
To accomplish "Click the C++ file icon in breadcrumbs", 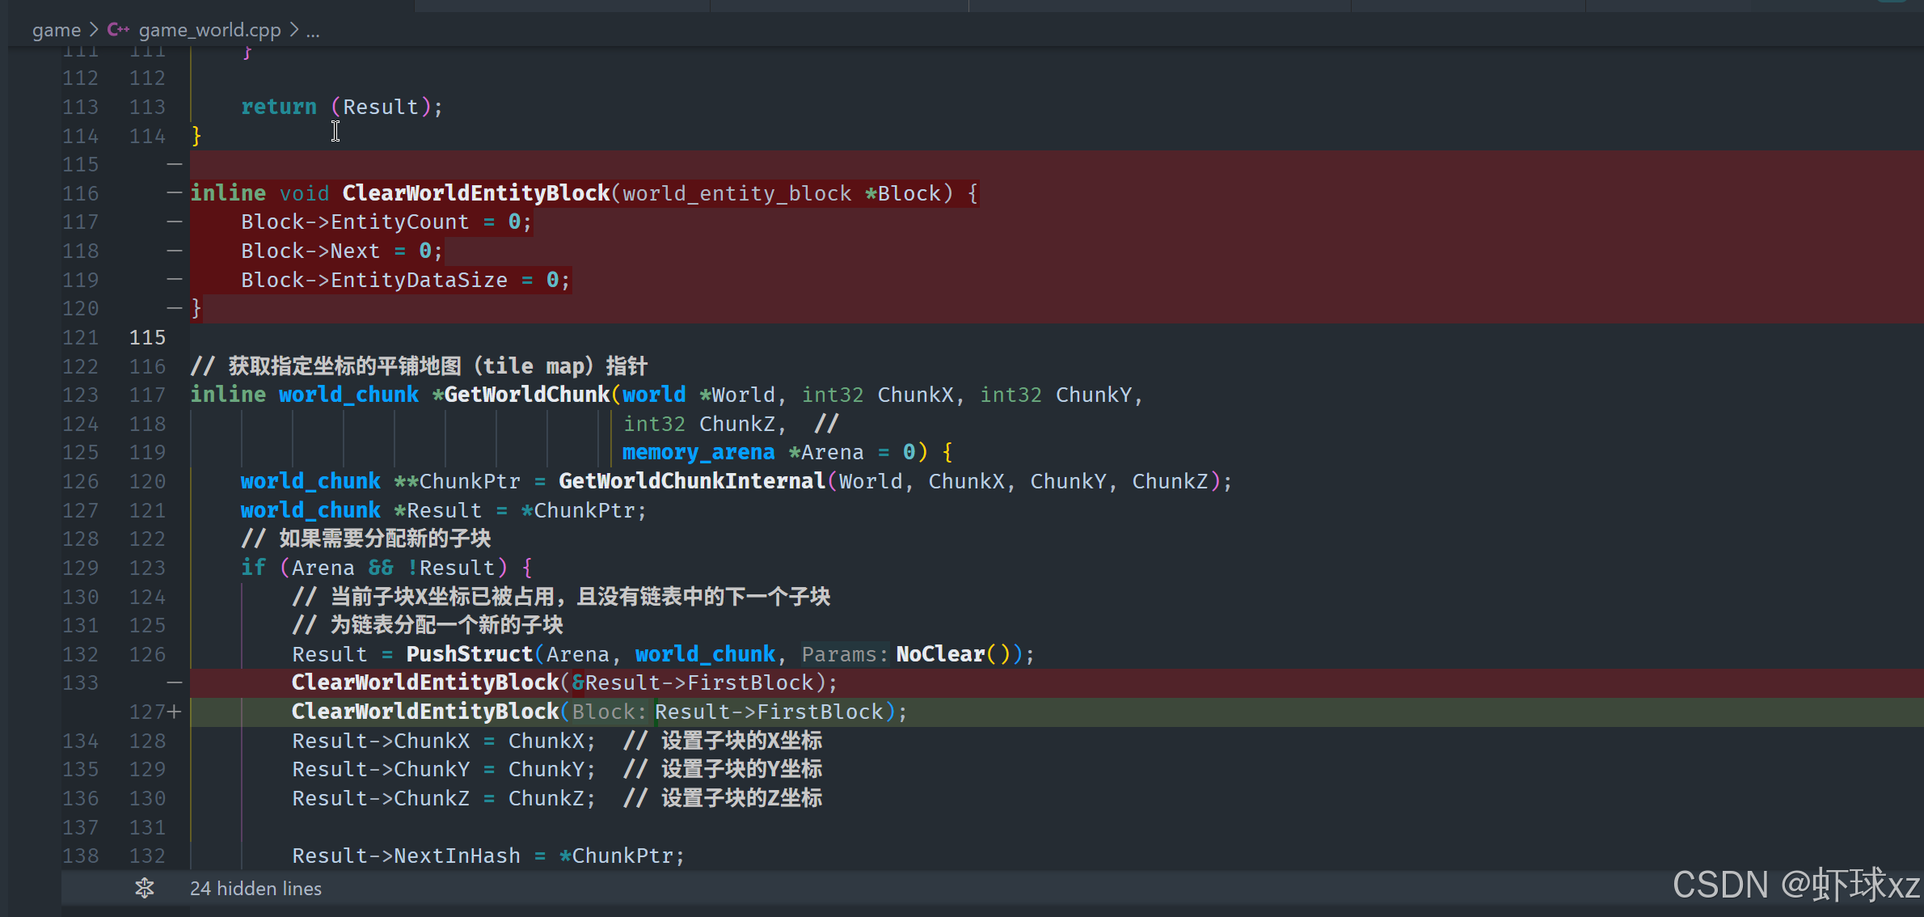I will coord(117,30).
